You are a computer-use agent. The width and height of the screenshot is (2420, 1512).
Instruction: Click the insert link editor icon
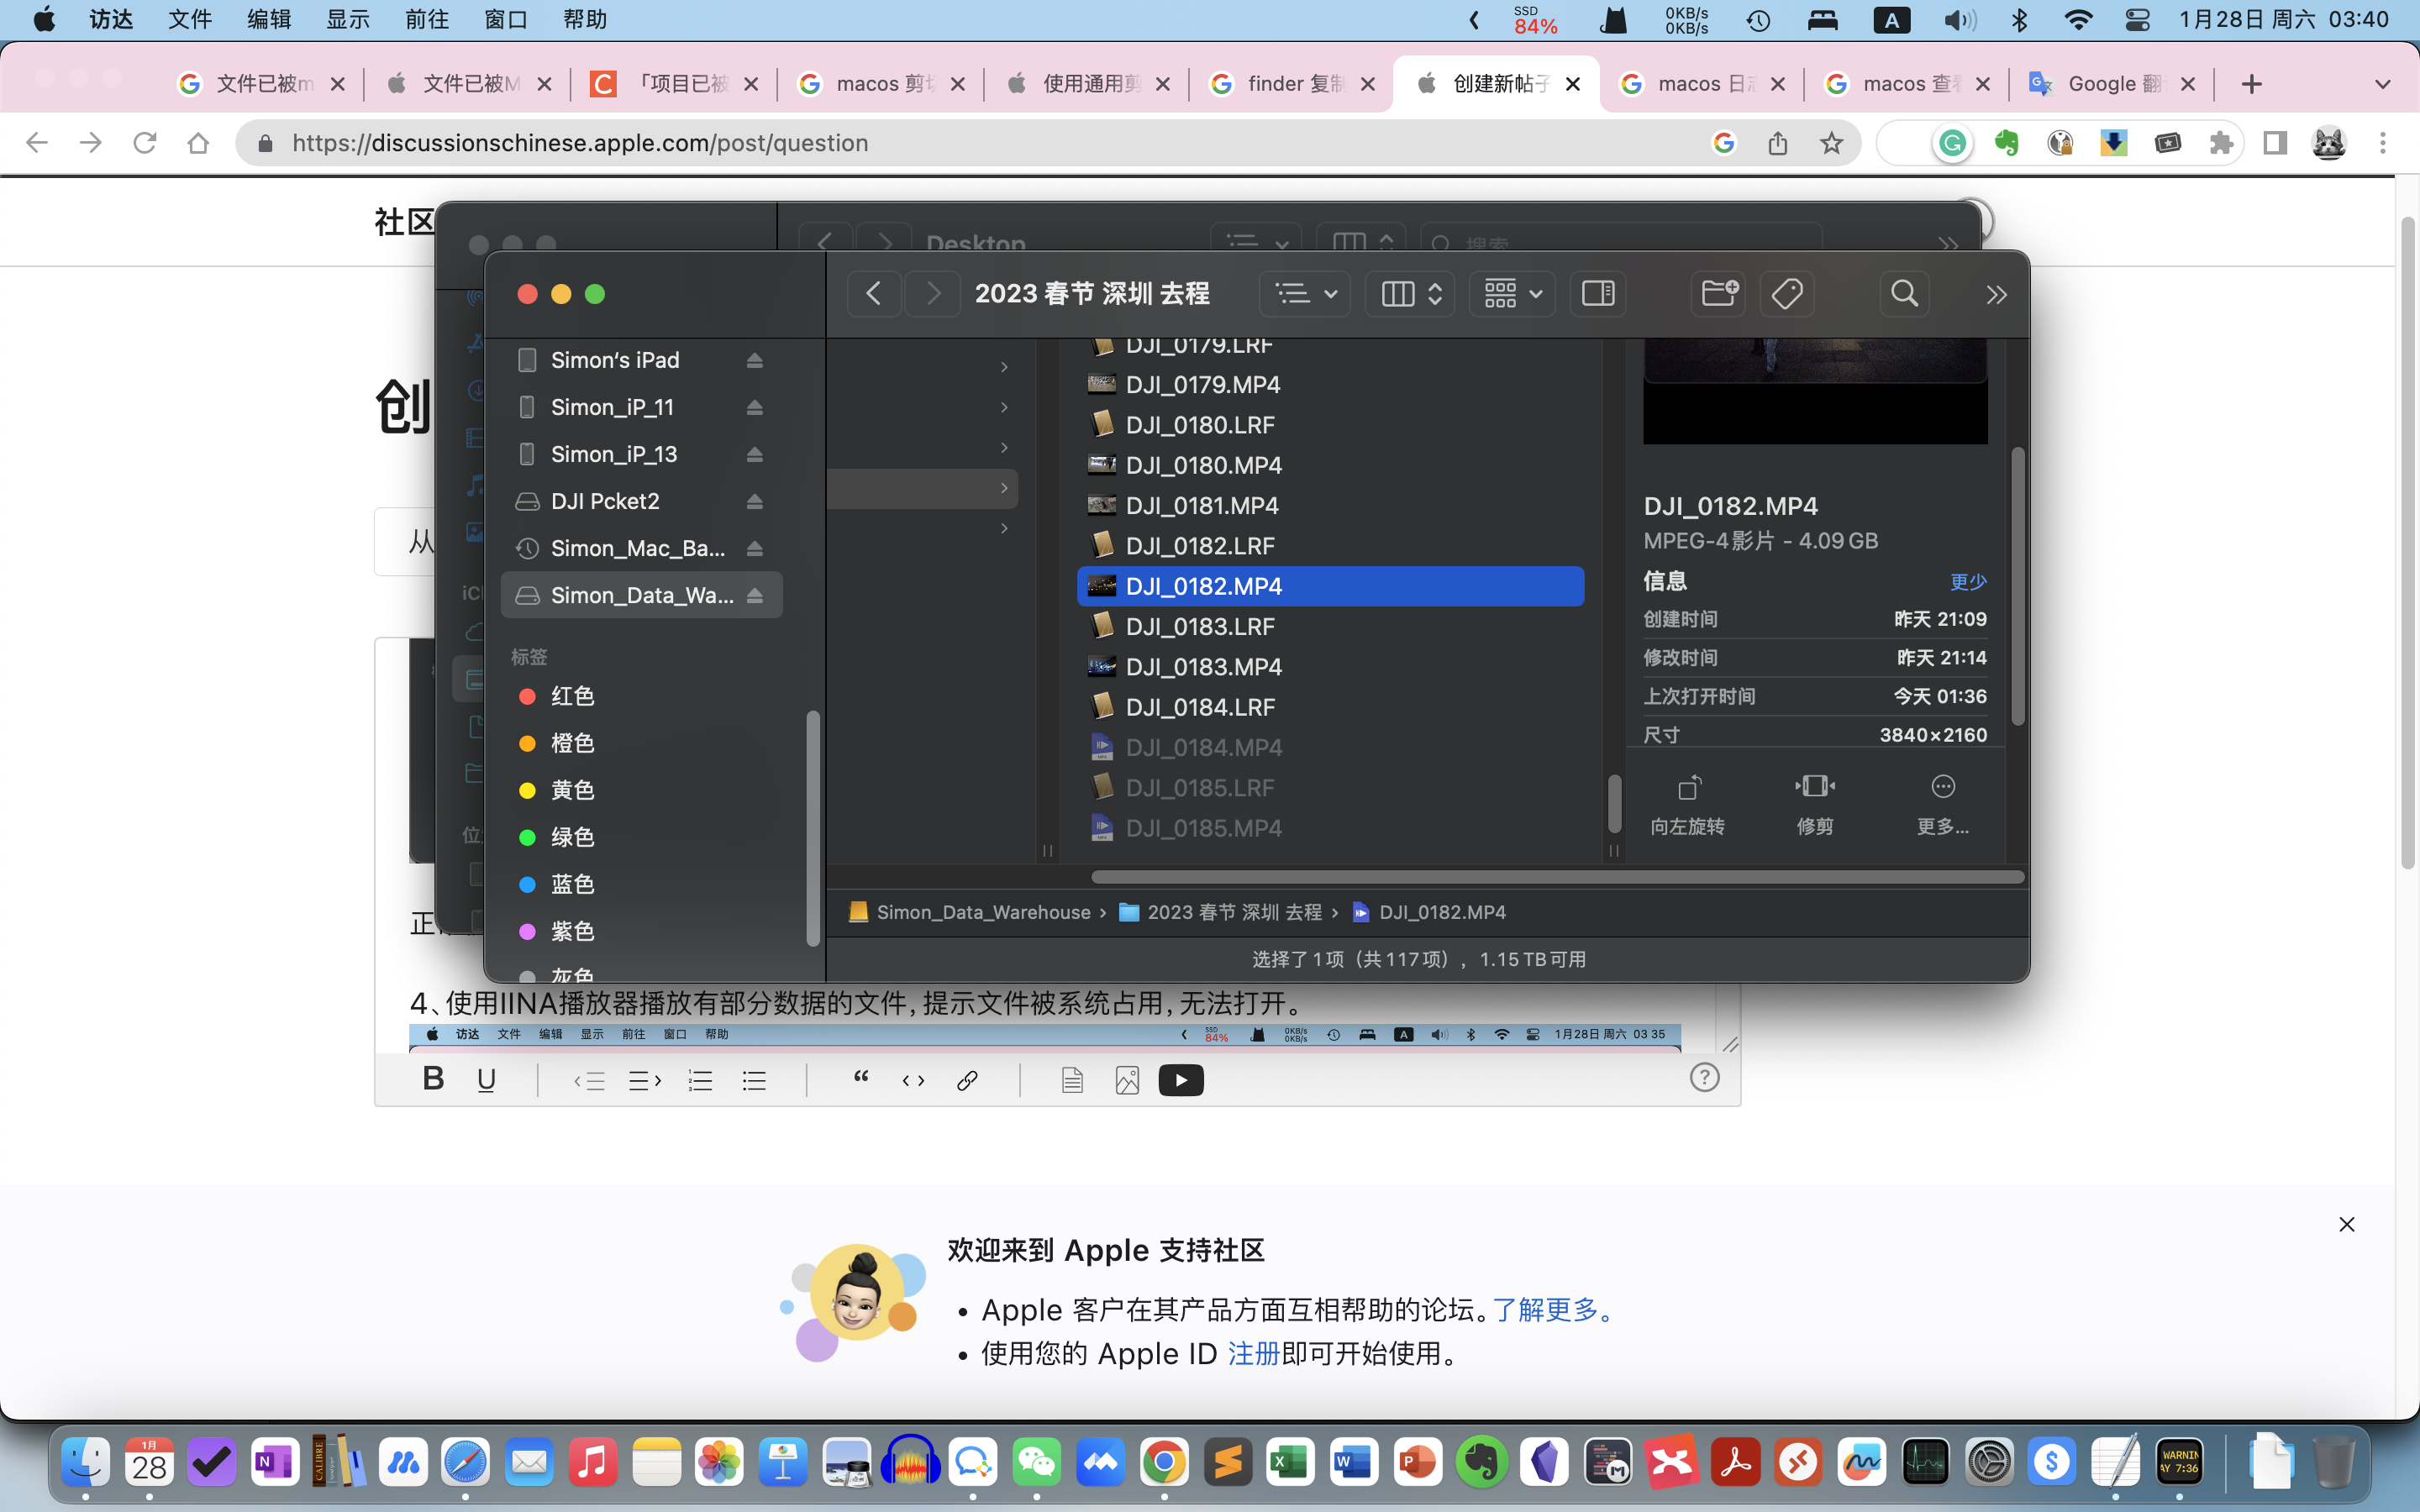pyautogui.click(x=967, y=1080)
